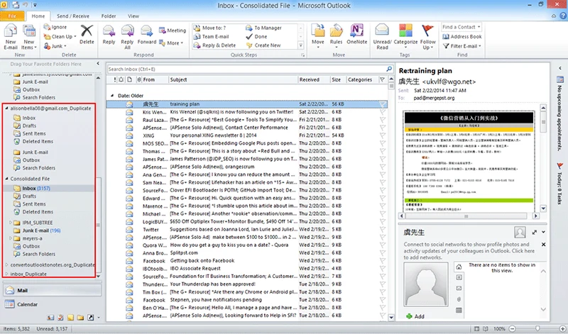Minimize the navigation pane with the chevron
The width and height of the screenshot is (568, 334).
click(x=98, y=64)
